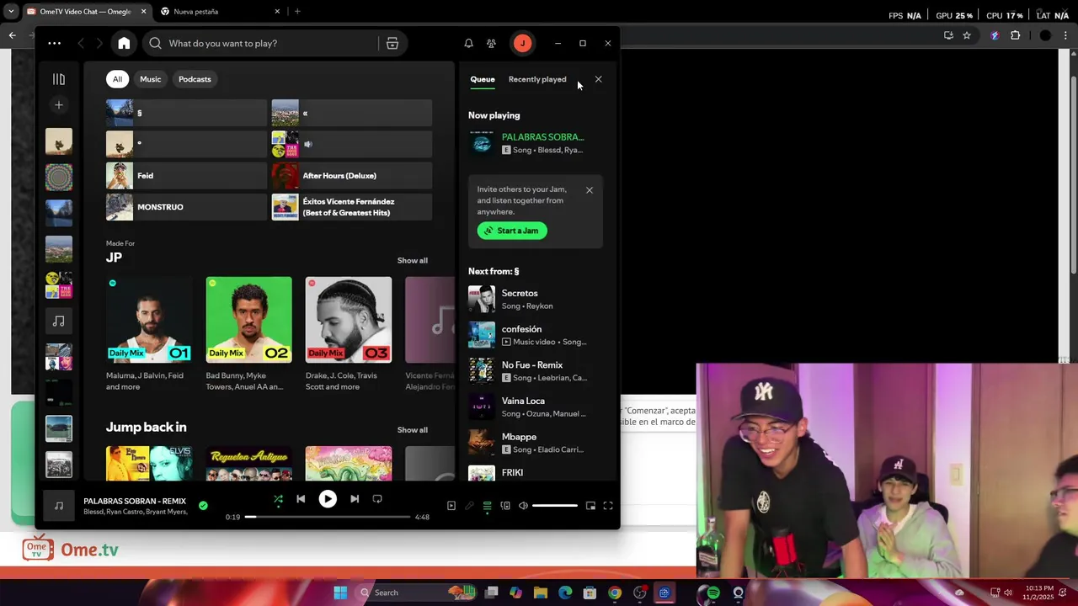
Task: Open Daily Mix 01 card
Action: (x=149, y=333)
